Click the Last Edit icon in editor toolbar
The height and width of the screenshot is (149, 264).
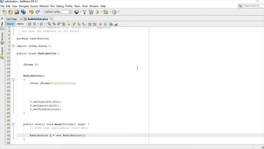pos(30,24)
